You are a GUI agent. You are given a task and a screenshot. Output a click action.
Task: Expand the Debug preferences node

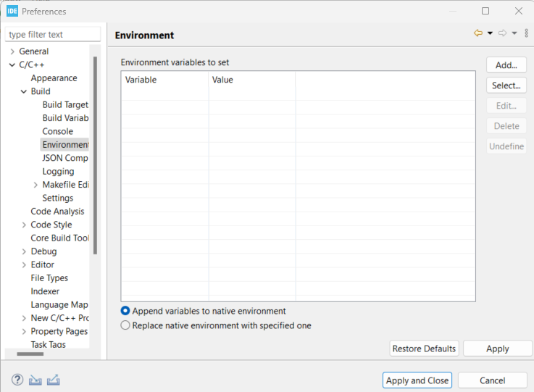(24, 251)
